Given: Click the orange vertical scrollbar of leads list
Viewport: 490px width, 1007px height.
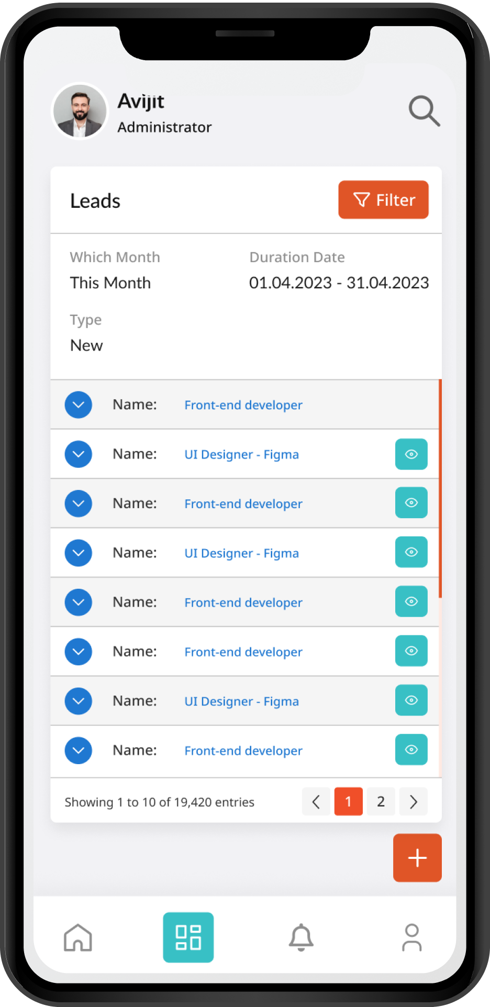Looking at the screenshot, I should coord(440,488).
